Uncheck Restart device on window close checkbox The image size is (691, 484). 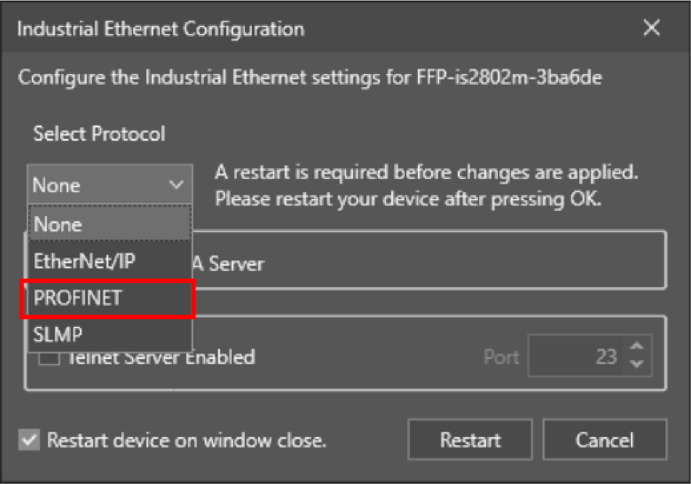coord(29,440)
